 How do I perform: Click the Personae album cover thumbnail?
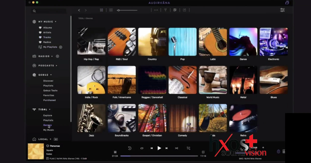pyautogui.click(x=36, y=151)
